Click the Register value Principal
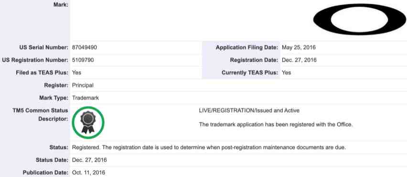 pyautogui.click(x=83, y=85)
